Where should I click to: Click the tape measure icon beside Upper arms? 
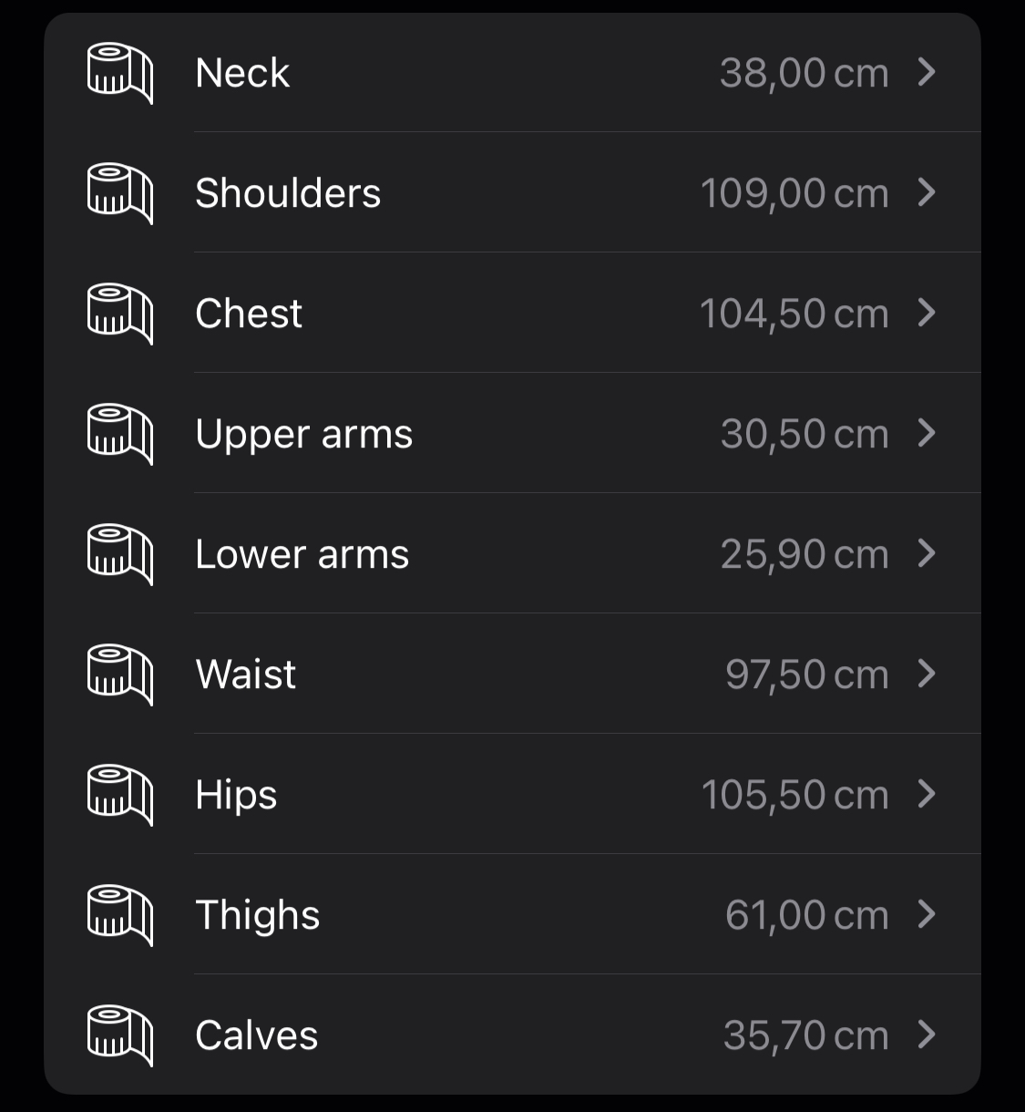[x=119, y=434]
